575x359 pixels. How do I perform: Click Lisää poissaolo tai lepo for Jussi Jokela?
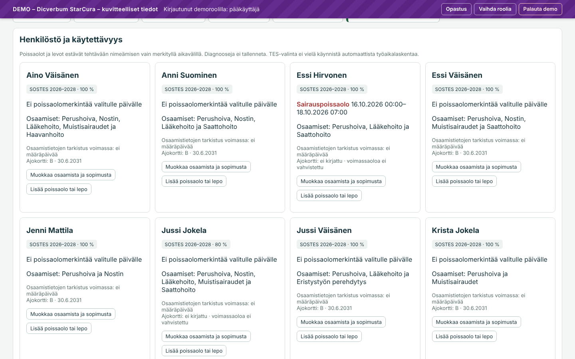[194, 351]
